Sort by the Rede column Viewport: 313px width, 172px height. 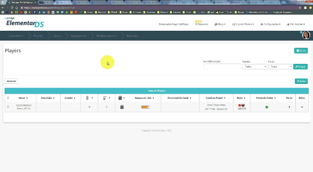point(241,98)
